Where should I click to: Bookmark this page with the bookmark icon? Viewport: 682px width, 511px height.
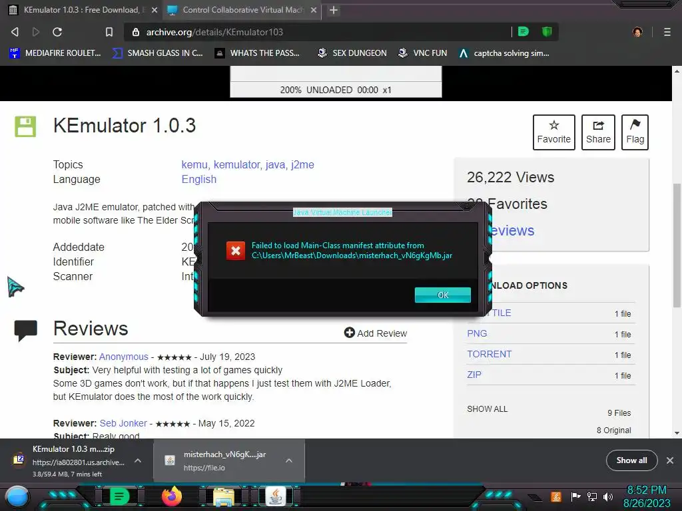(x=109, y=32)
